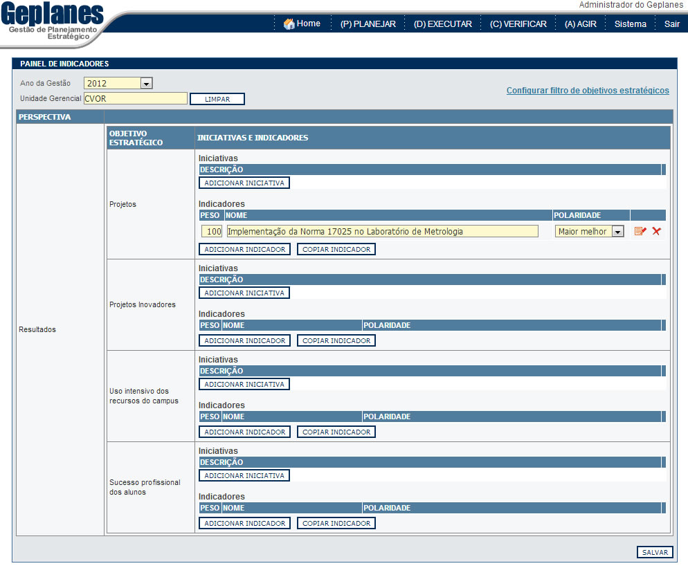The height and width of the screenshot is (568, 688).
Task: Expand the Maior melhor polarity dropdown
Action: (x=617, y=232)
